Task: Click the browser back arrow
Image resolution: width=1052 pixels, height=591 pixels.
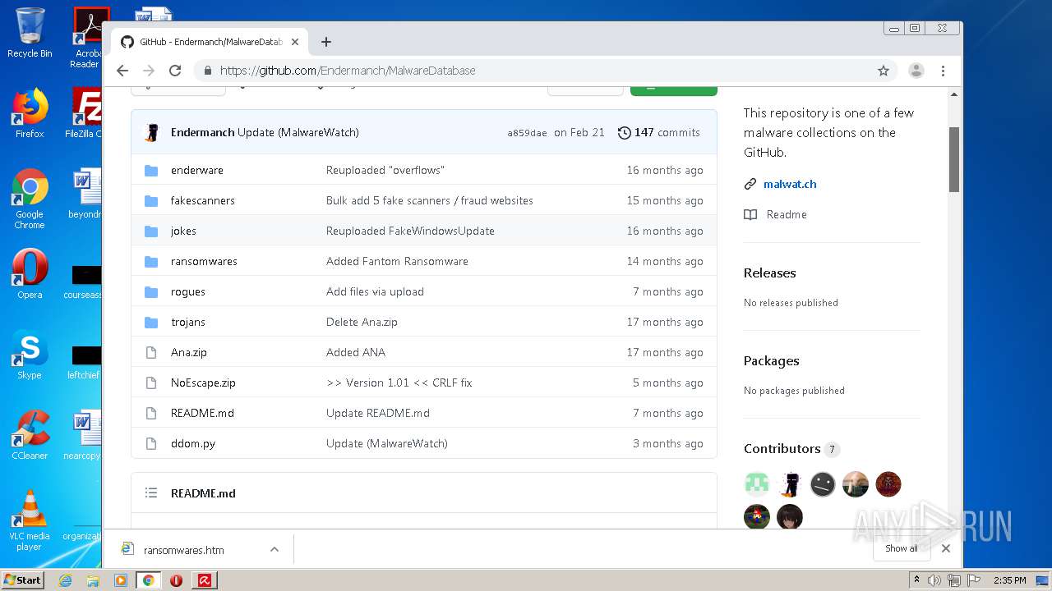Action: (x=122, y=71)
